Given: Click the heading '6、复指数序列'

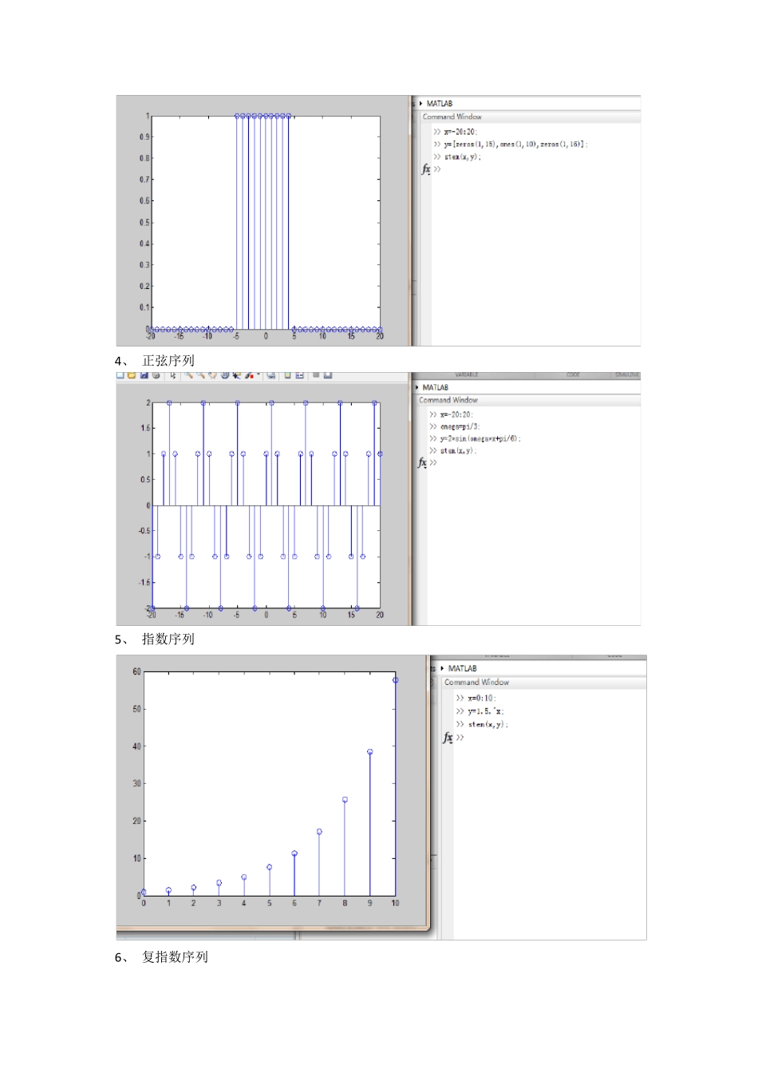Looking at the screenshot, I should [x=162, y=957].
